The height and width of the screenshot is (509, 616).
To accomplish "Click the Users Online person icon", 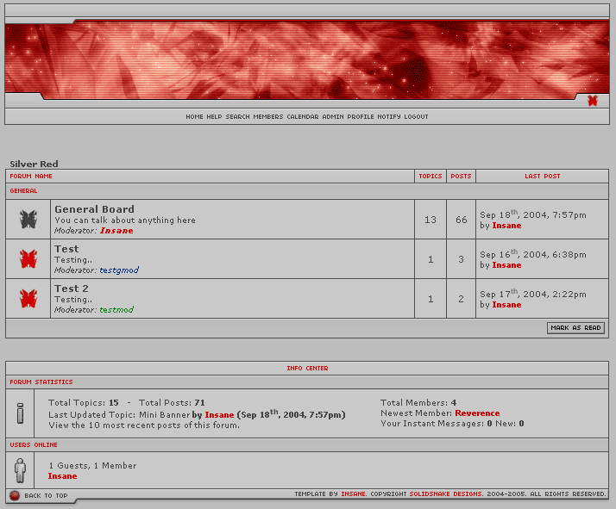I will pos(20,470).
